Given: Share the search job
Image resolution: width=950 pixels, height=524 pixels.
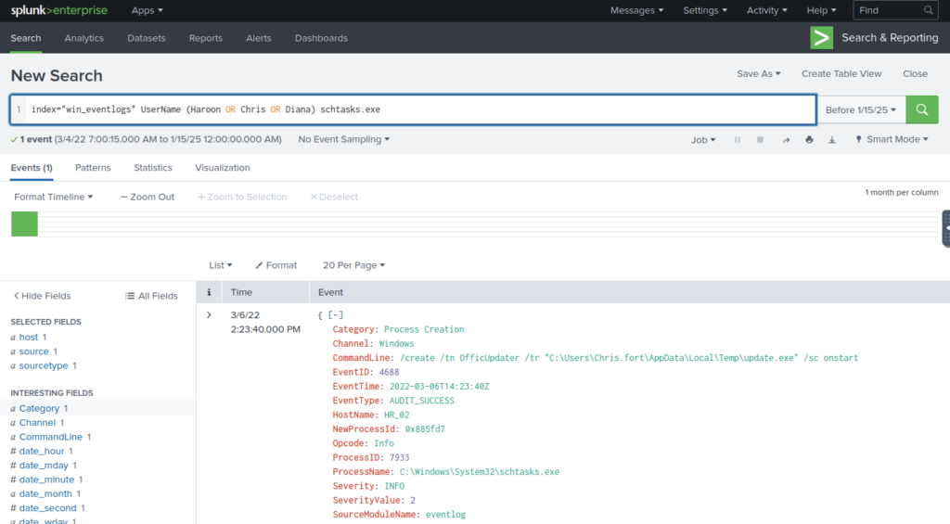Looking at the screenshot, I should 786,139.
